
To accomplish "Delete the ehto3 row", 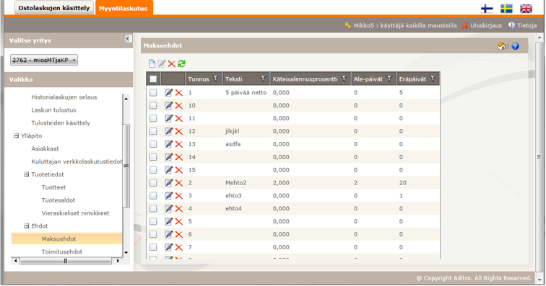I will tap(178, 195).
